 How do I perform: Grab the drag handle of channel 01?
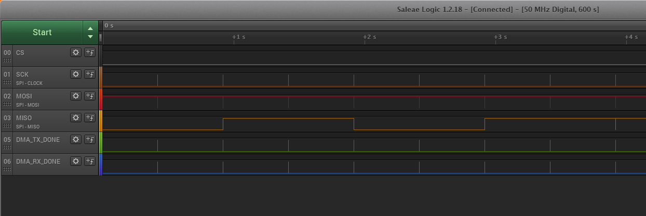click(x=7, y=82)
